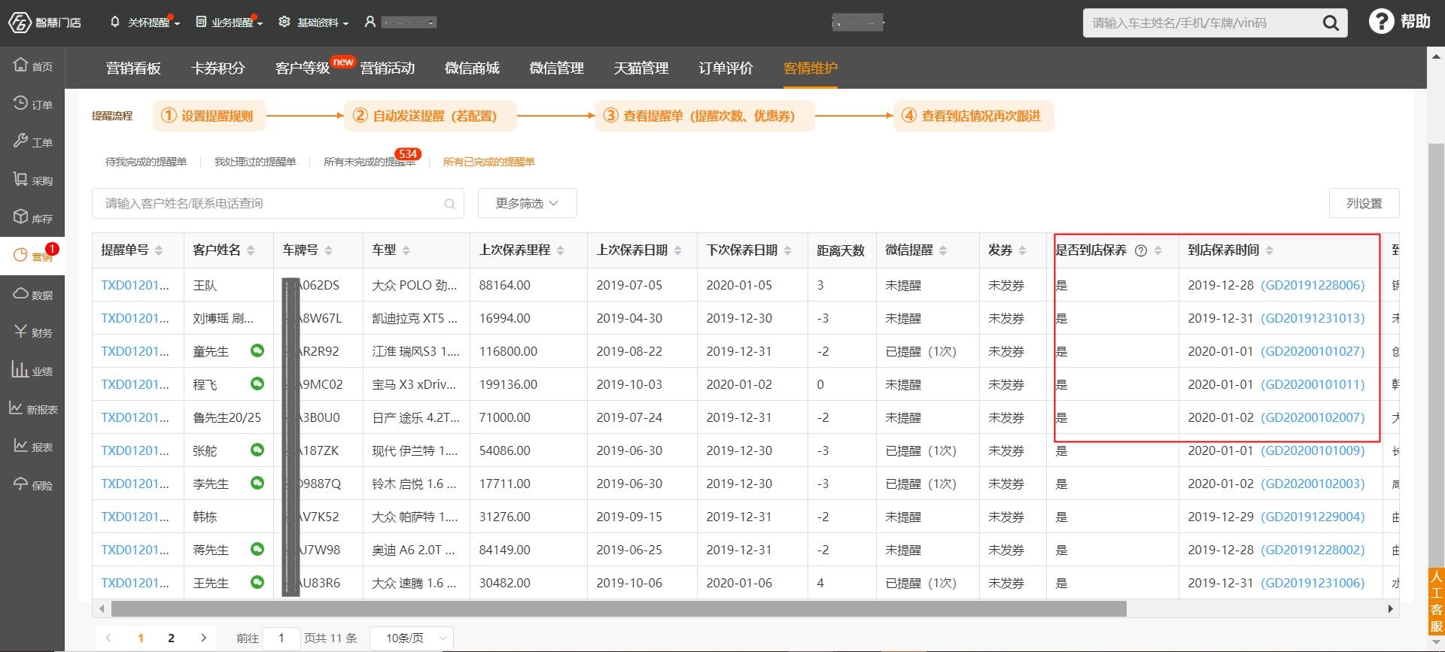Switch to 天猫管理 tab
The height and width of the screenshot is (652, 1445).
point(641,68)
